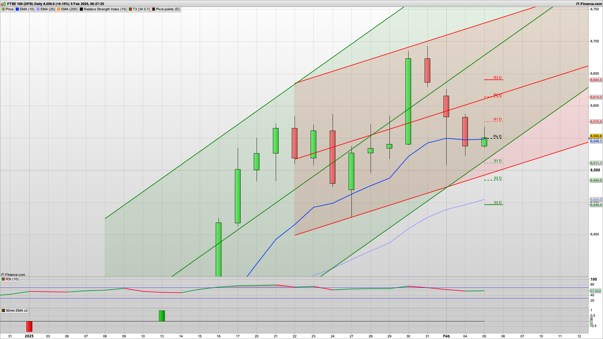Select the green candle on the 17th
This screenshot has width=603, height=339.
tap(238, 196)
